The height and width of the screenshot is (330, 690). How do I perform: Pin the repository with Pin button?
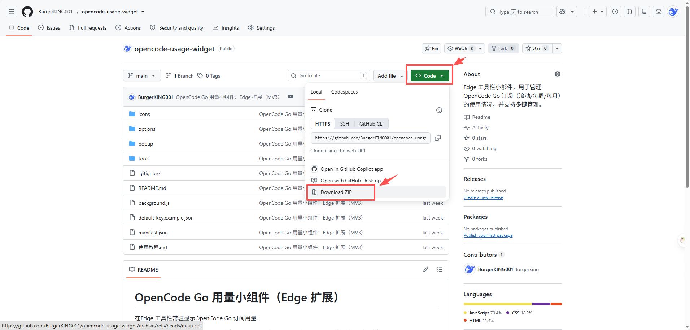(431, 48)
